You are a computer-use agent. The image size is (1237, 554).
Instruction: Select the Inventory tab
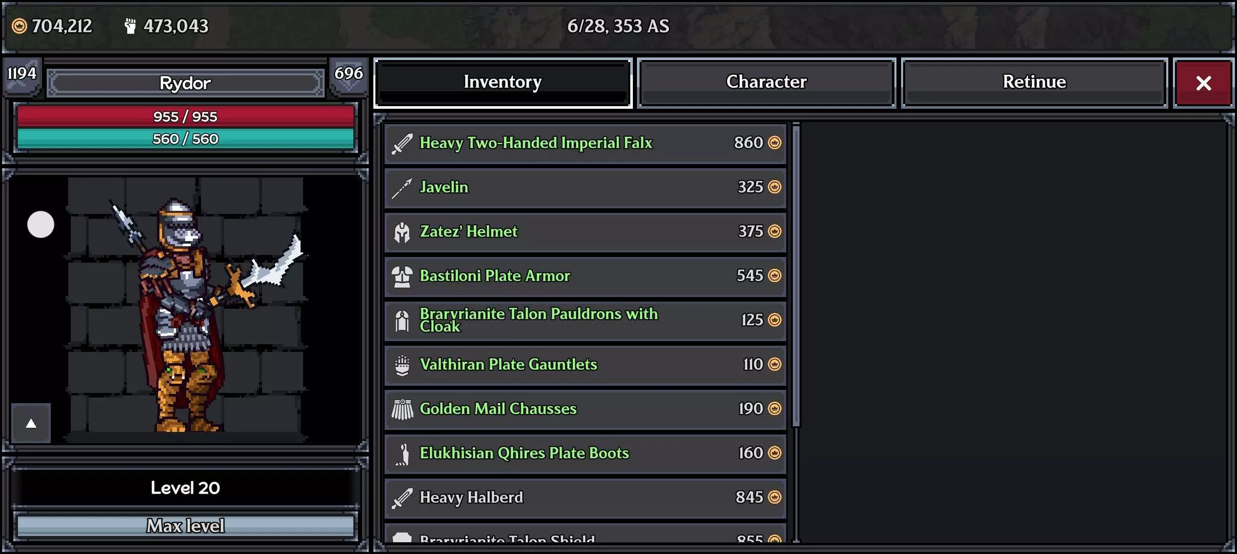pos(503,82)
